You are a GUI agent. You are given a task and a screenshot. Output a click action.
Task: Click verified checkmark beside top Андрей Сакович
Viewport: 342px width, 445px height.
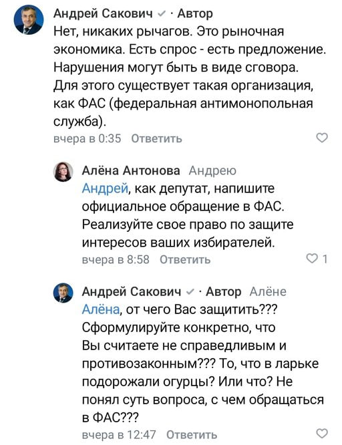161,13
